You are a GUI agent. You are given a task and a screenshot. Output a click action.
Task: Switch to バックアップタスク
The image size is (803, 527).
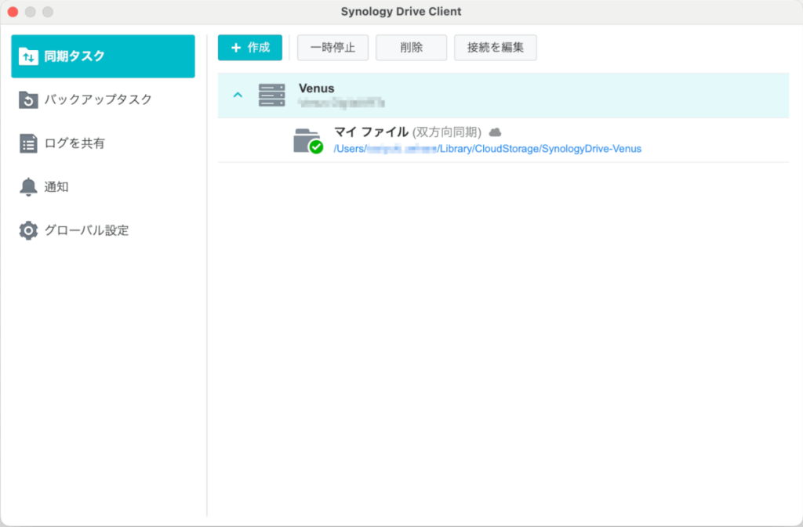pyautogui.click(x=103, y=99)
